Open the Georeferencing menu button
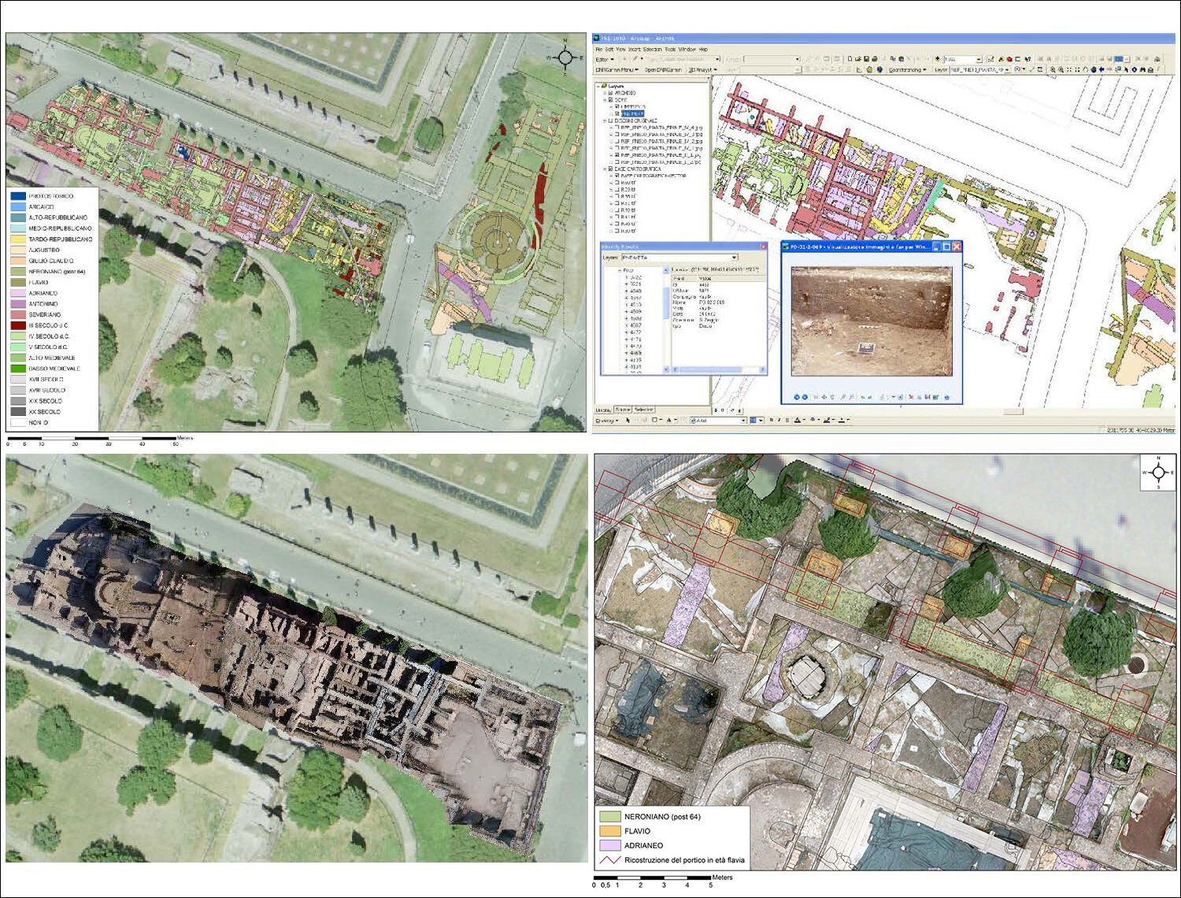1181x898 pixels. [907, 70]
